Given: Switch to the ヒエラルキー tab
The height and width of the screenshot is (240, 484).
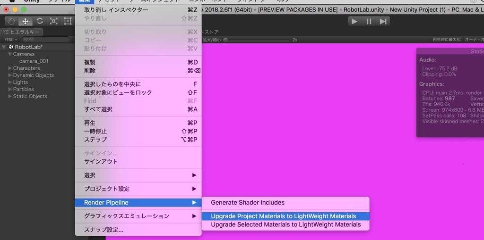Looking at the screenshot, I should click(x=22, y=32).
